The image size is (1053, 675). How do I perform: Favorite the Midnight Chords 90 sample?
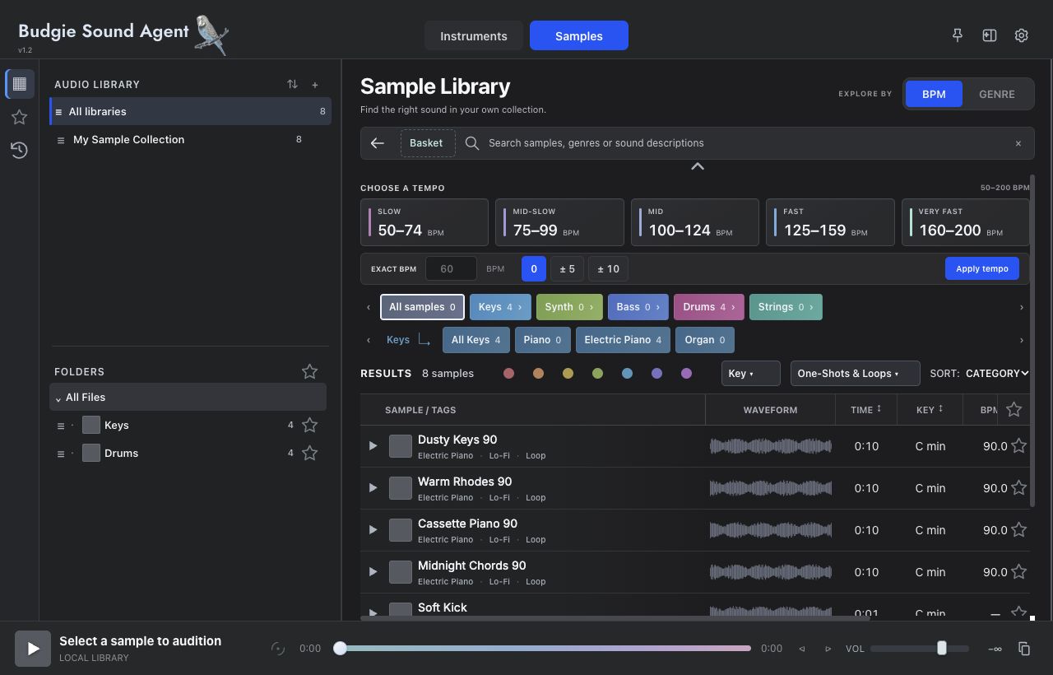pyautogui.click(x=1019, y=572)
